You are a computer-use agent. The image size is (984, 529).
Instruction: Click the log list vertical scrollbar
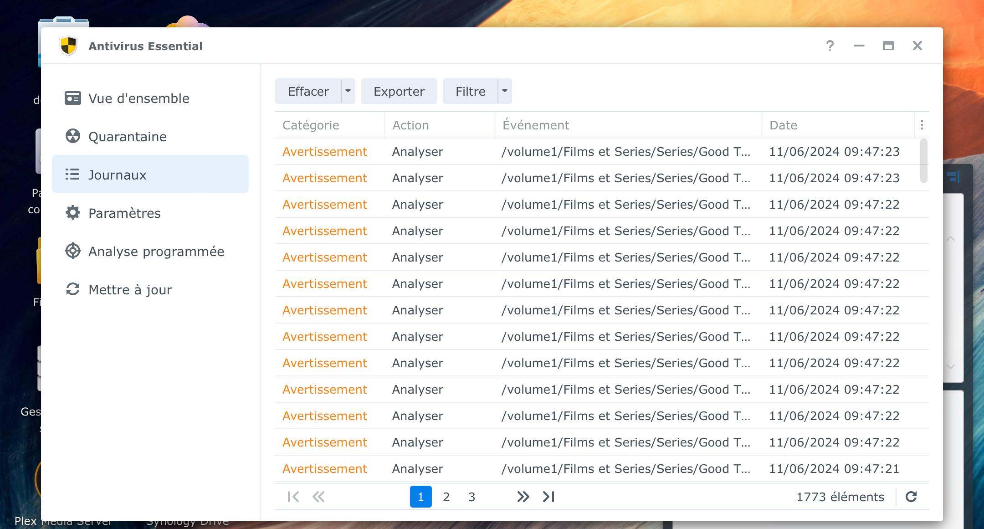coord(923,160)
